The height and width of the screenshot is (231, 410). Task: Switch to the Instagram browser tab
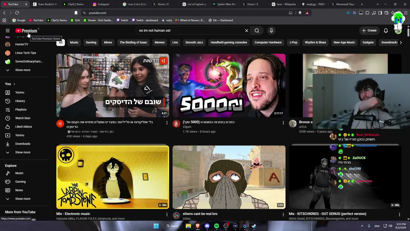click(103, 4)
